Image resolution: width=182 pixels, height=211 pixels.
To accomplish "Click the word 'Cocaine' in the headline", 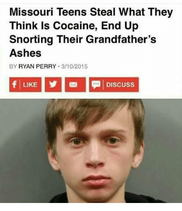I will coord(76,25).
